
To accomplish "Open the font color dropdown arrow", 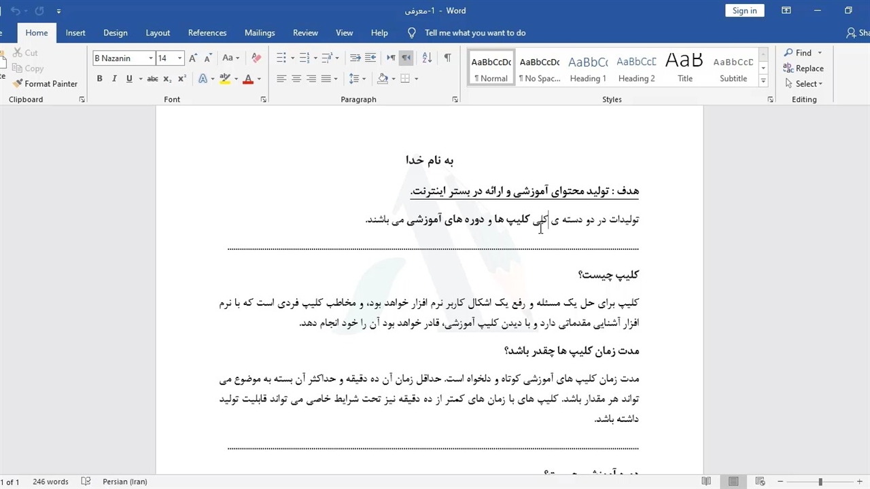I will coord(259,79).
